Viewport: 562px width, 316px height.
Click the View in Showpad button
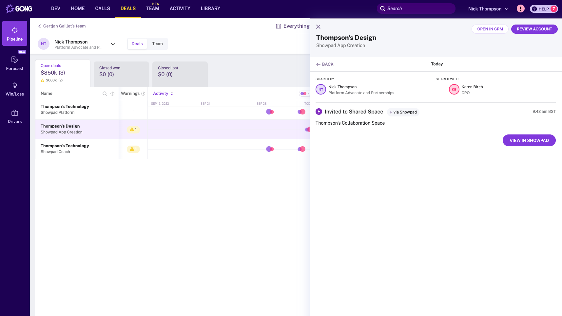(529, 140)
